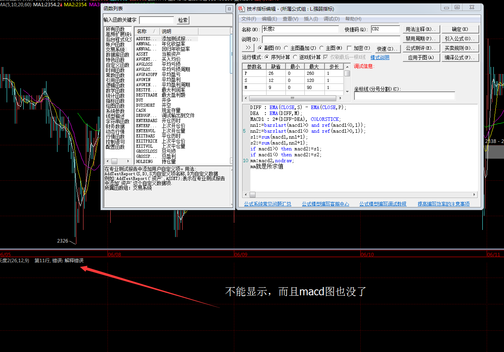Toggle 仅刷最后一根K线 checkbox

pos(326,57)
